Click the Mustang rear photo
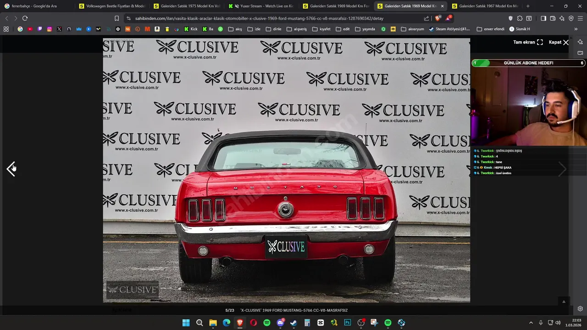 click(286, 170)
